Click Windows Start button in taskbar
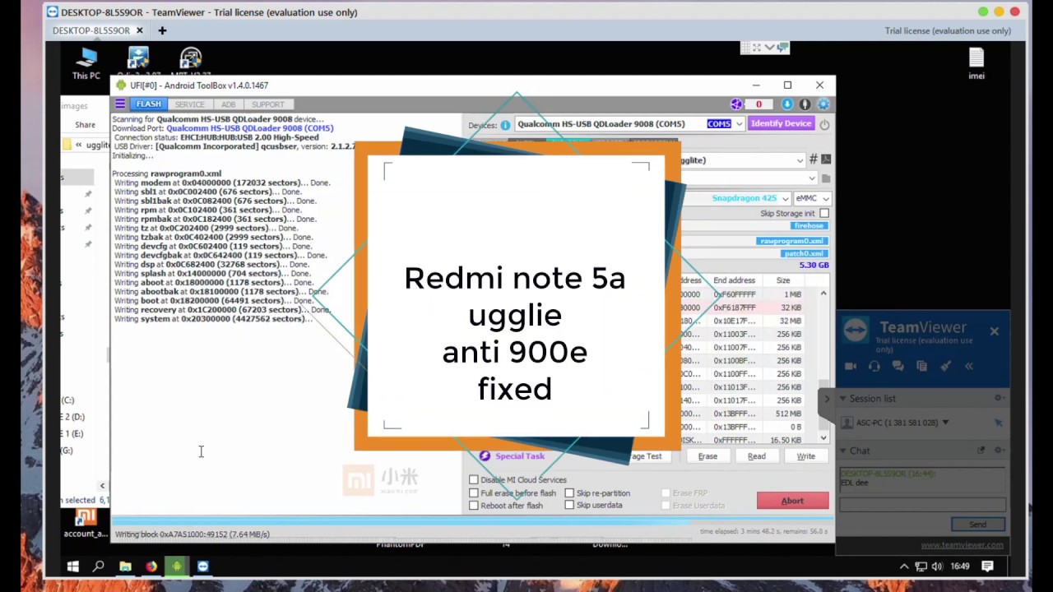 click(x=72, y=567)
